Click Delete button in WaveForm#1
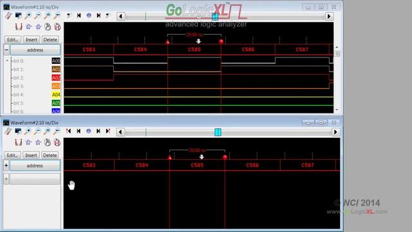The height and width of the screenshot is (232, 412). 50,40
